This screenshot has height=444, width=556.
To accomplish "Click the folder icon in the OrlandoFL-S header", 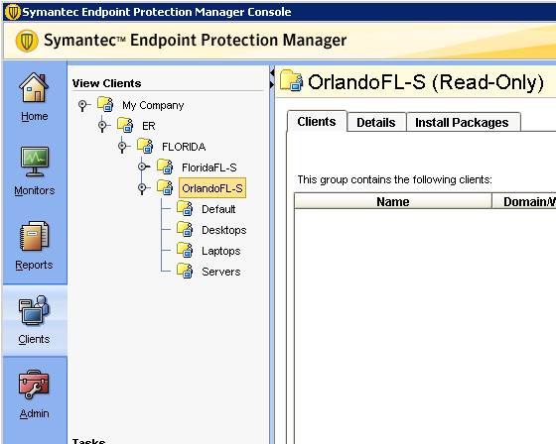I will pyautogui.click(x=292, y=81).
